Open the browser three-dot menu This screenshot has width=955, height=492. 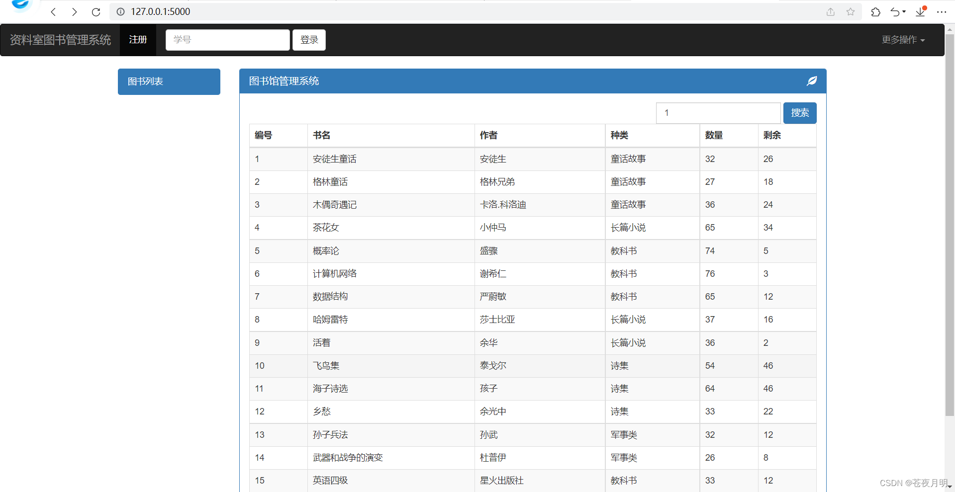click(942, 12)
